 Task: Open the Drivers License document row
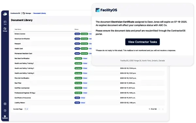click(x=89, y=34)
